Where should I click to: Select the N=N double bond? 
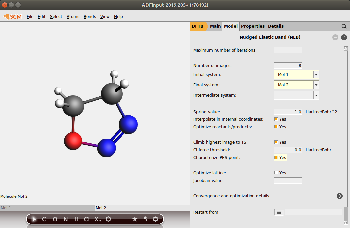pyautogui.click(x=117, y=136)
